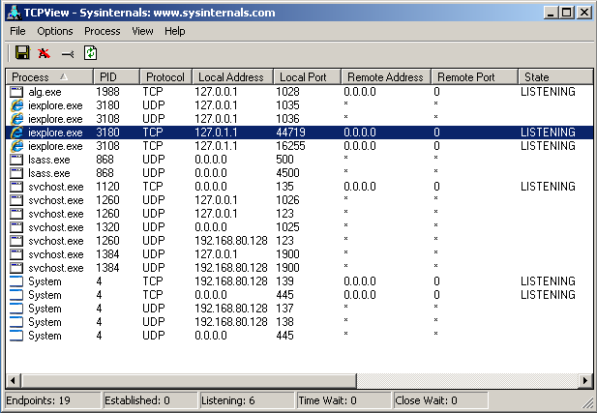The image size is (597, 413).
Task: Click the horizontal scrollbar left arrow
Action: 13,380
